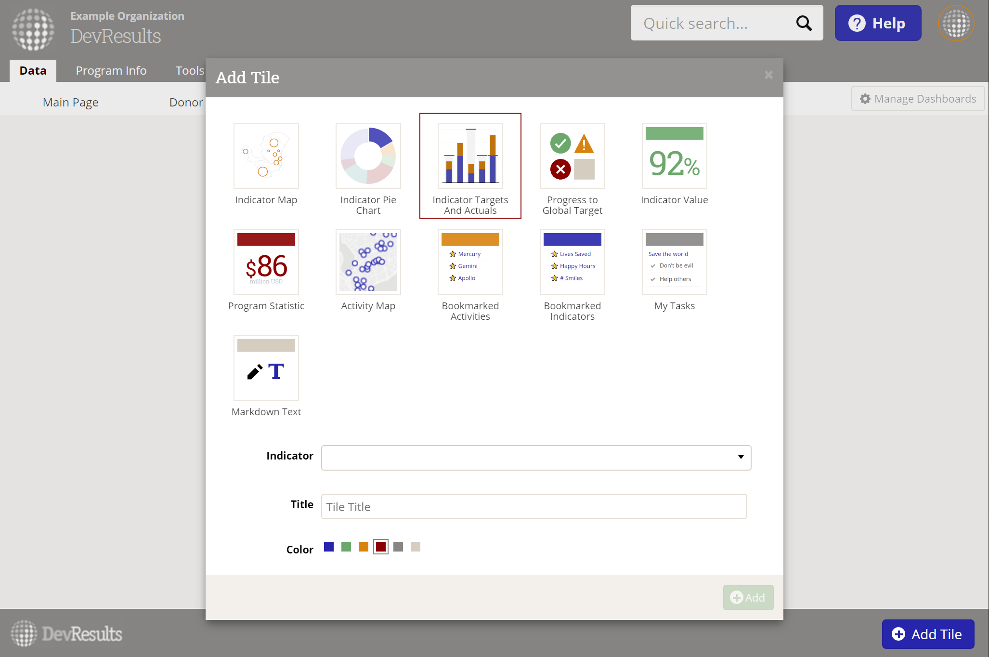This screenshot has height=657, width=989.
Task: Open the Indicator dropdown list
Action: pyautogui.click(x=536, y=457)
